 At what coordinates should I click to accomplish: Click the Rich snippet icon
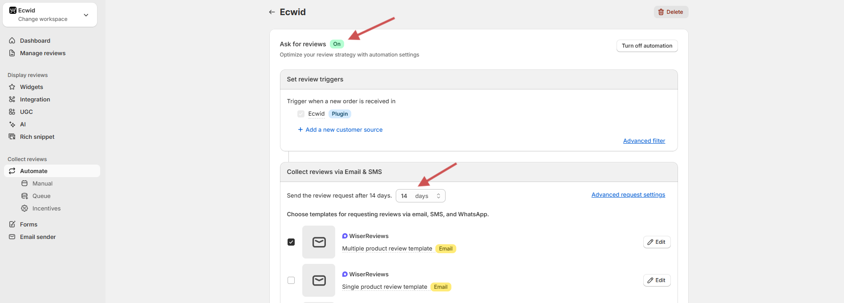(12, 137)
